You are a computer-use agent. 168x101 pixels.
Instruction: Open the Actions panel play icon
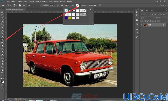click(137, 15)
